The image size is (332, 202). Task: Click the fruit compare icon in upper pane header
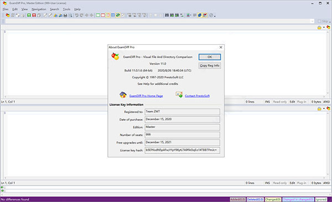pos(328,27)
